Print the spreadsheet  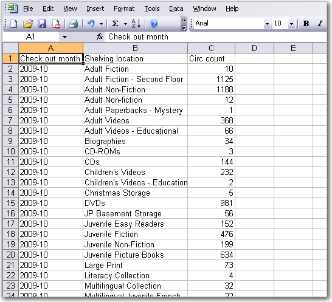[73, 24]
